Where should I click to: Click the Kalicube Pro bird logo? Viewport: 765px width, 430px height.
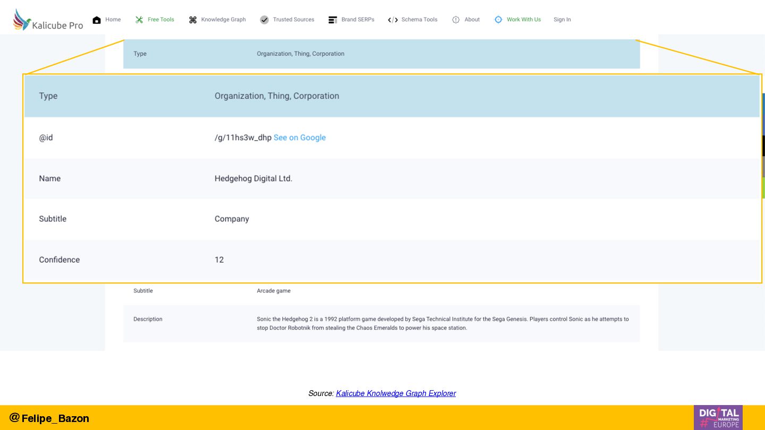pyautogui.click(x=22, y=20)
